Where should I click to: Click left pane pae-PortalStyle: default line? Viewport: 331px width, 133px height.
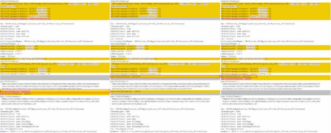pos(55,91)
